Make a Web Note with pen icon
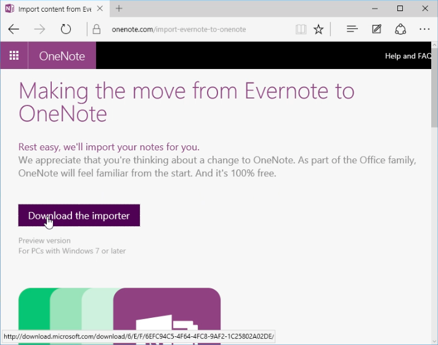438x345 pixels. (x=376, y=29)
